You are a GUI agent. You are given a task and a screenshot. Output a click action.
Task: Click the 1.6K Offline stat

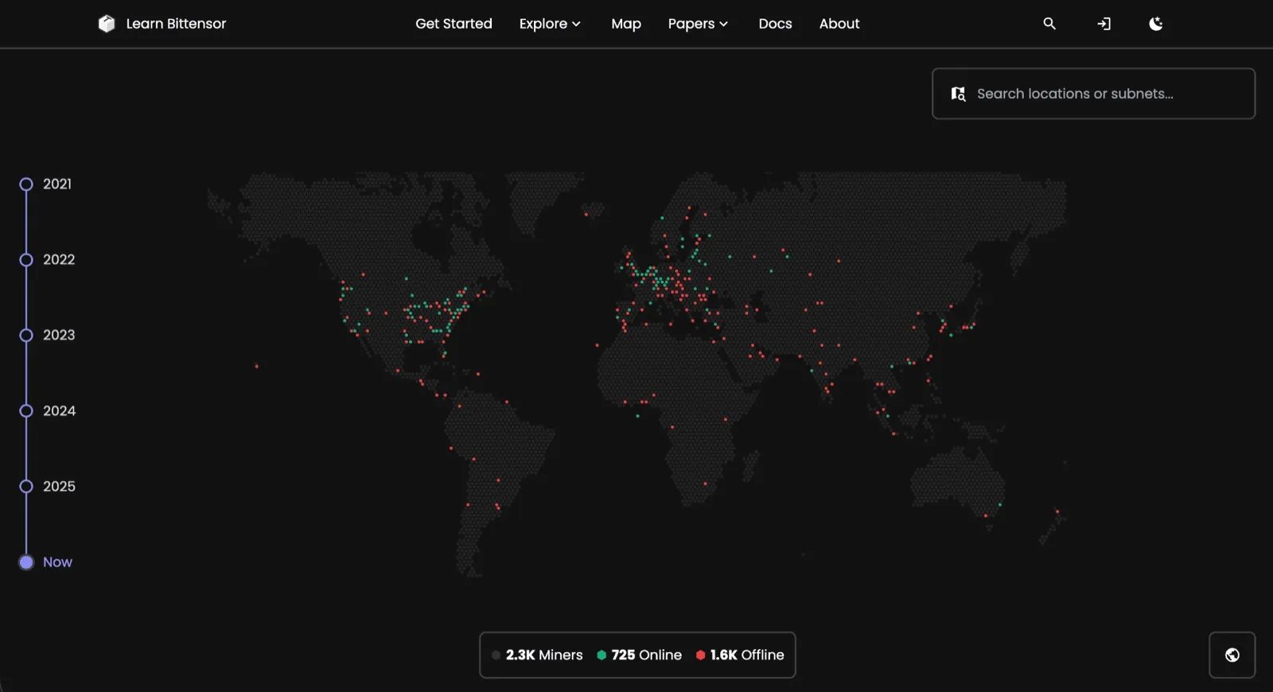740,655
